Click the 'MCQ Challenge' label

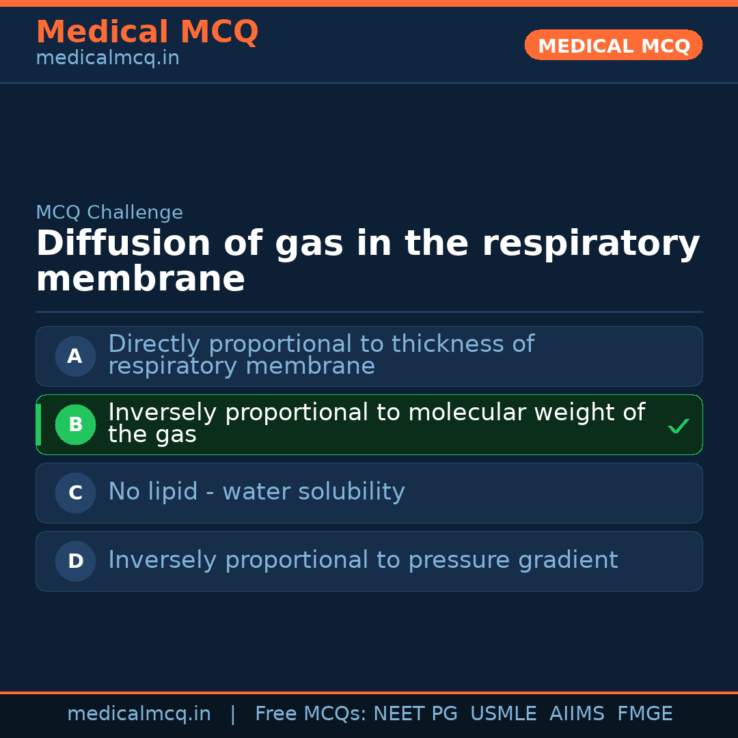click(109, 213)
